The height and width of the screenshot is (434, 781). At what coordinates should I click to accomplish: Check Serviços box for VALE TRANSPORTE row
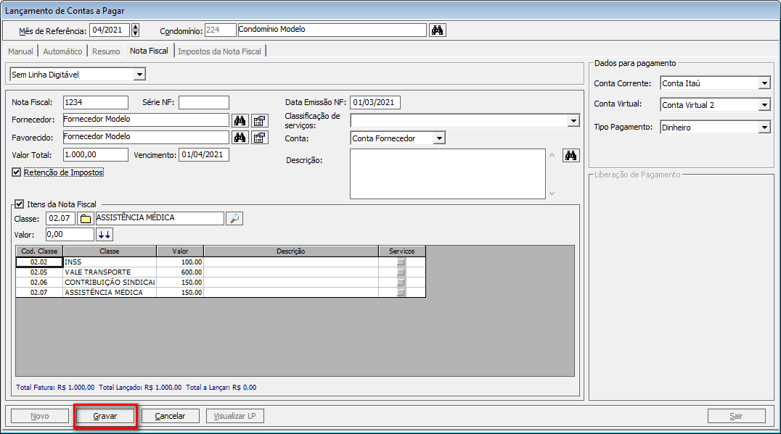point(401,272)
